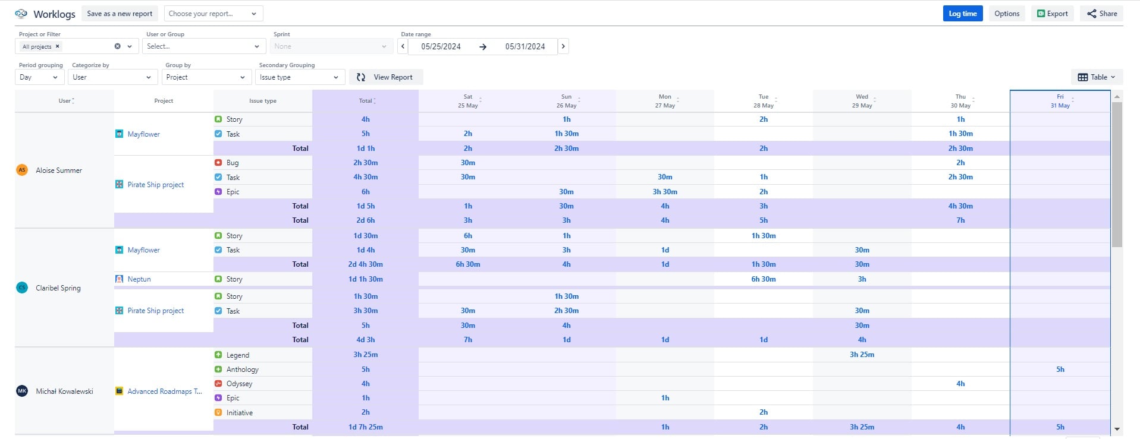1140x439 pixels.
Task: Click the Initiative issue type icon
Action: pos(218,412)
